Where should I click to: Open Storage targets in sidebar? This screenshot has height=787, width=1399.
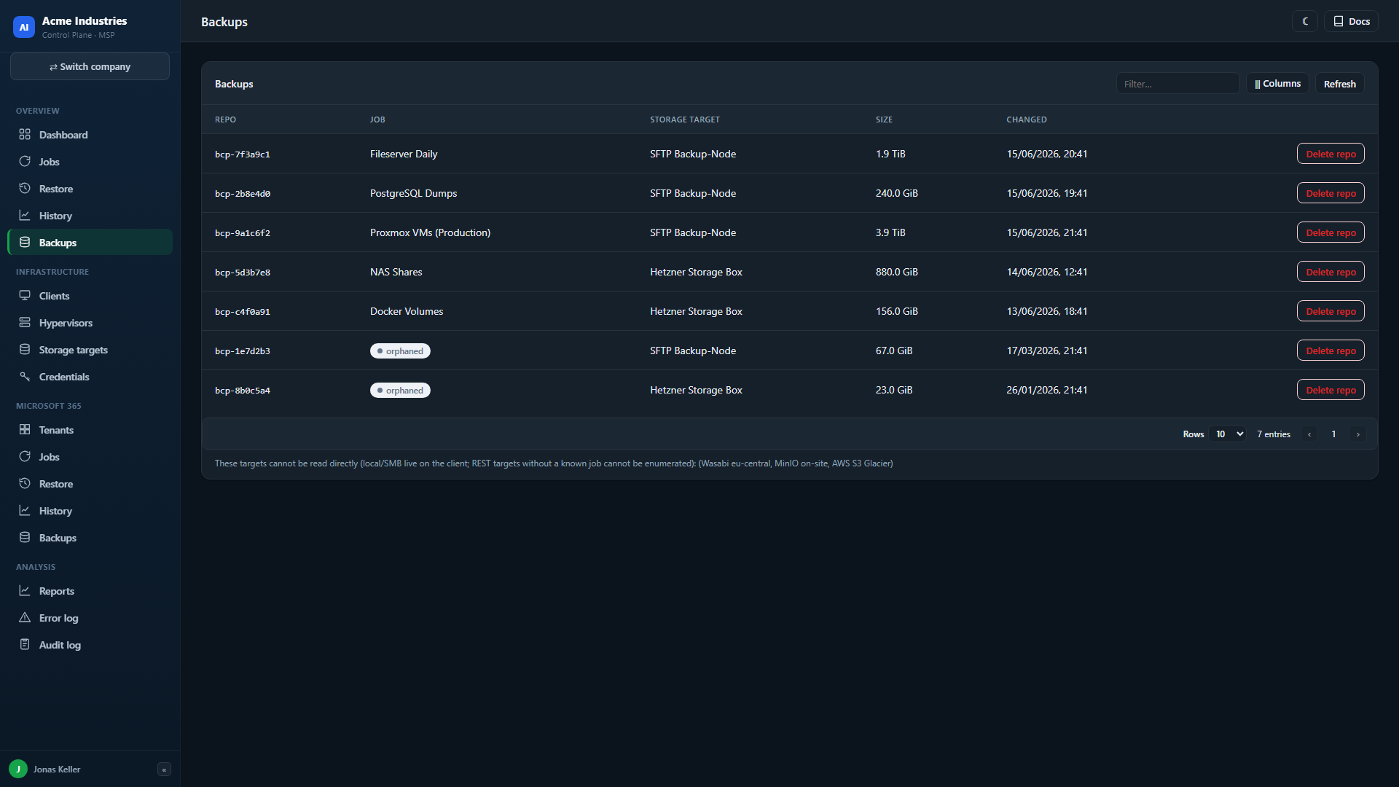pyautogui.click(x=90, y=350)
